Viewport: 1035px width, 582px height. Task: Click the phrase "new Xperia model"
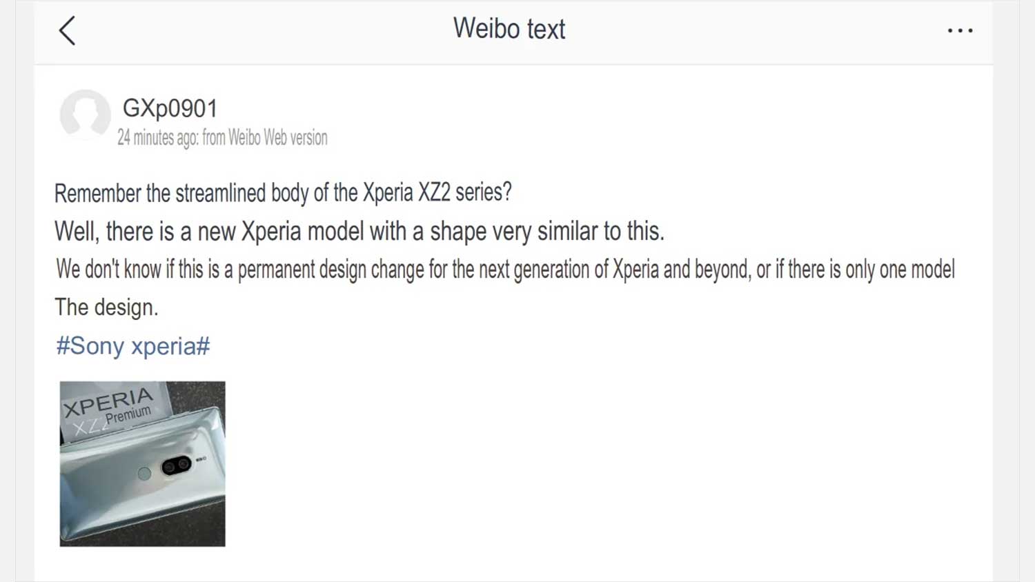[281, 232]
